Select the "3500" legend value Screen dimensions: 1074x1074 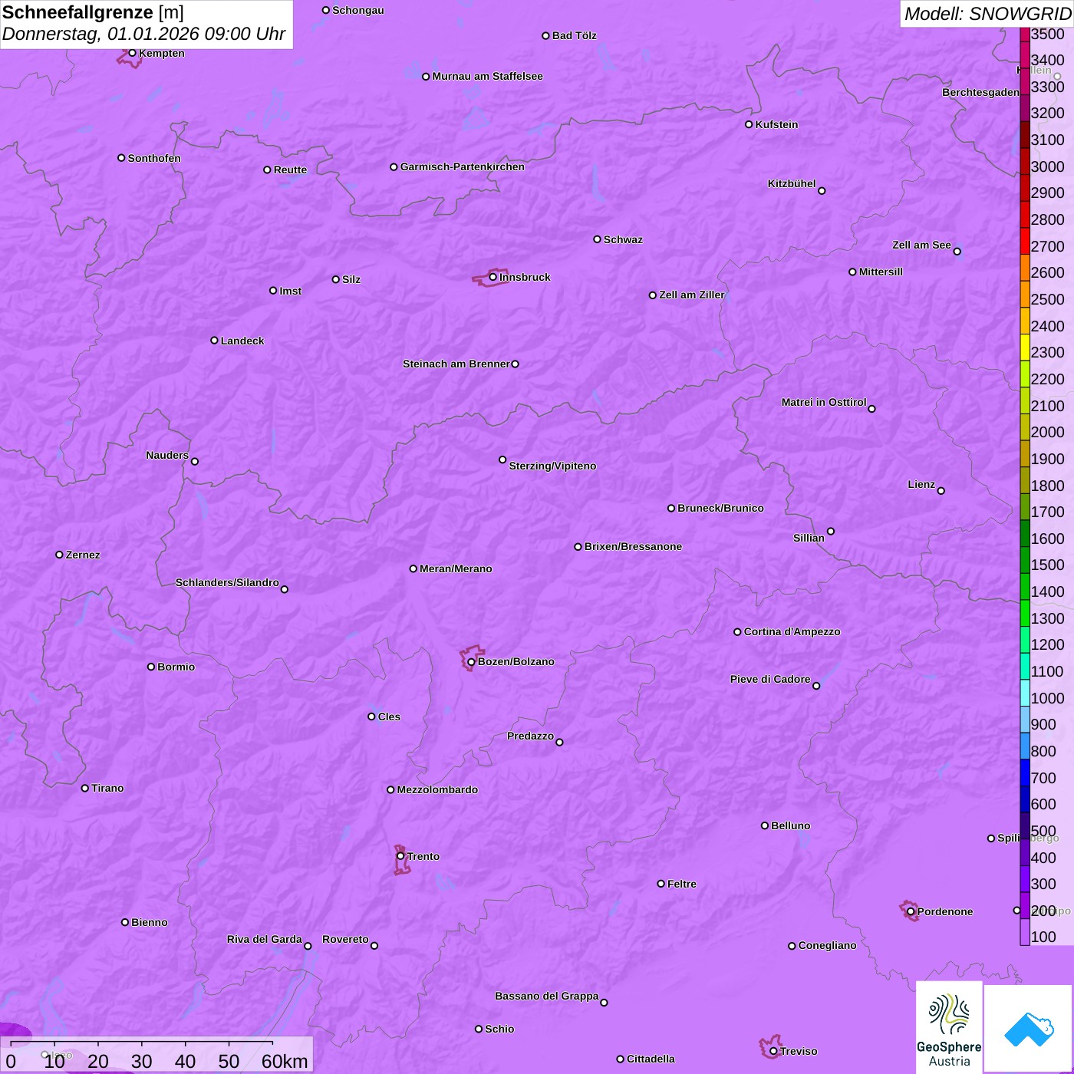[1048, 34]
